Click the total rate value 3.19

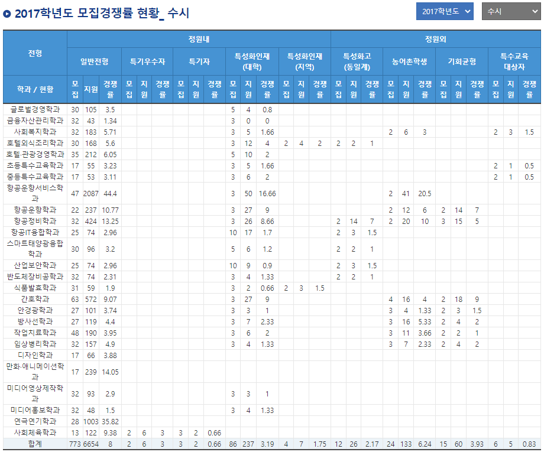coord(267,444)
